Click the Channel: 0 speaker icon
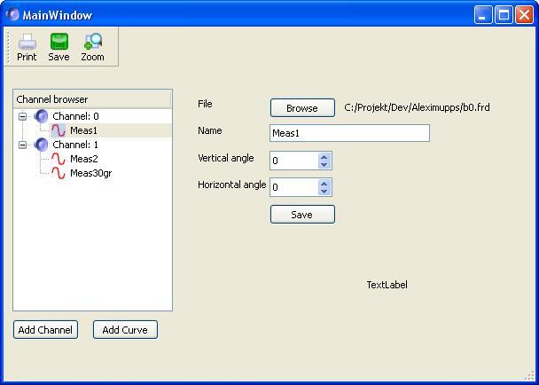 [42, 116]
